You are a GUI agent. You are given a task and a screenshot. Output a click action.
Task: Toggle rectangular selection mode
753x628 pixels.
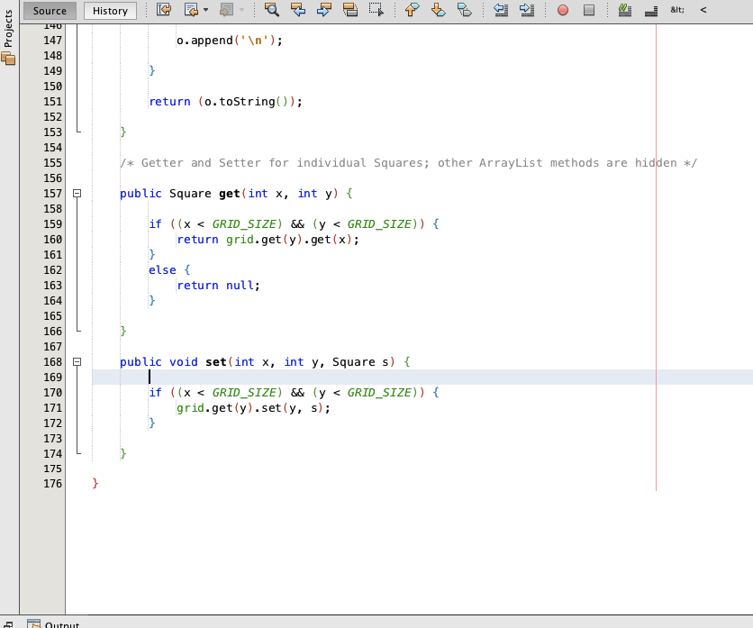pyautogui.click(x=377, y=10)
